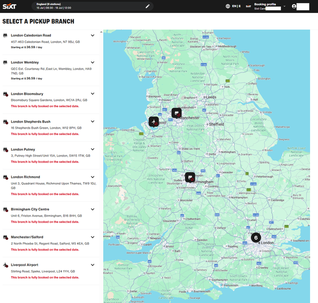318x303 pixels.
Task: Click the Putney High Street address text
Action: coord(51,155)
